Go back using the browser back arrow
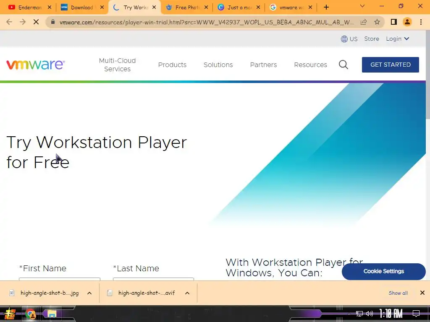The width and height of the screenshot is (430, 322). (x=9, y=22)
